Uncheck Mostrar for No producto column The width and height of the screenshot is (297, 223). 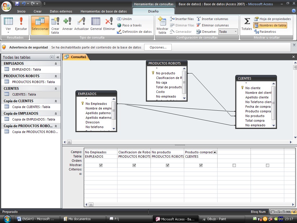167,165
